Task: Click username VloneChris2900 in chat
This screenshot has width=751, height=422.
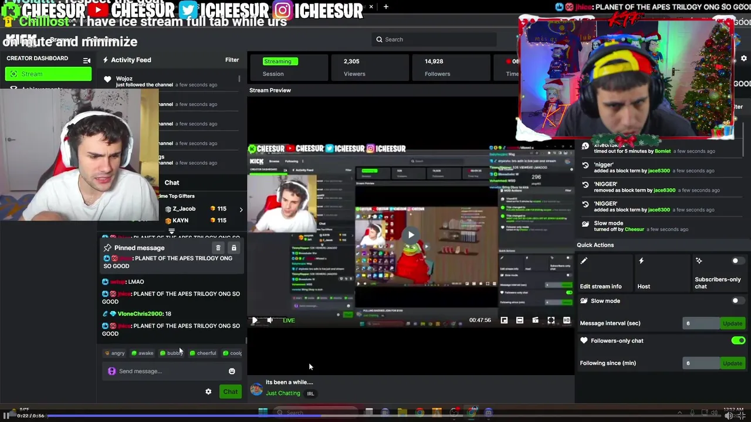Action: pos(140,314)
